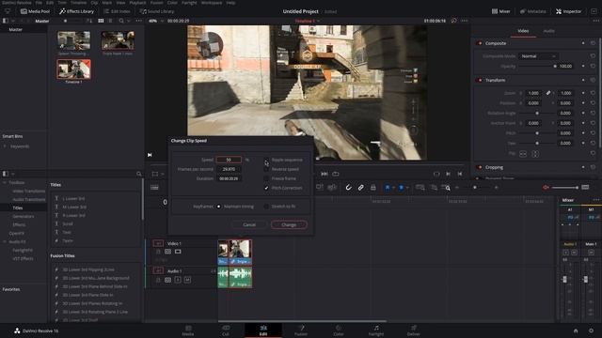Viewport: 602px width, 338px height.
Task: Mute Audio 1 track with M button
Action: pyautogui.click(x=187, y=280)
